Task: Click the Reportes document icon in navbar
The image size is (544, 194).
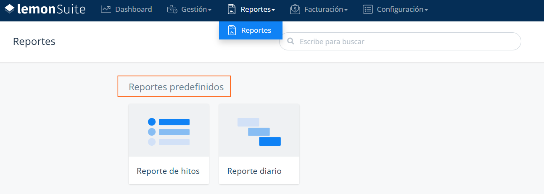Action: (x=232, y=9)
